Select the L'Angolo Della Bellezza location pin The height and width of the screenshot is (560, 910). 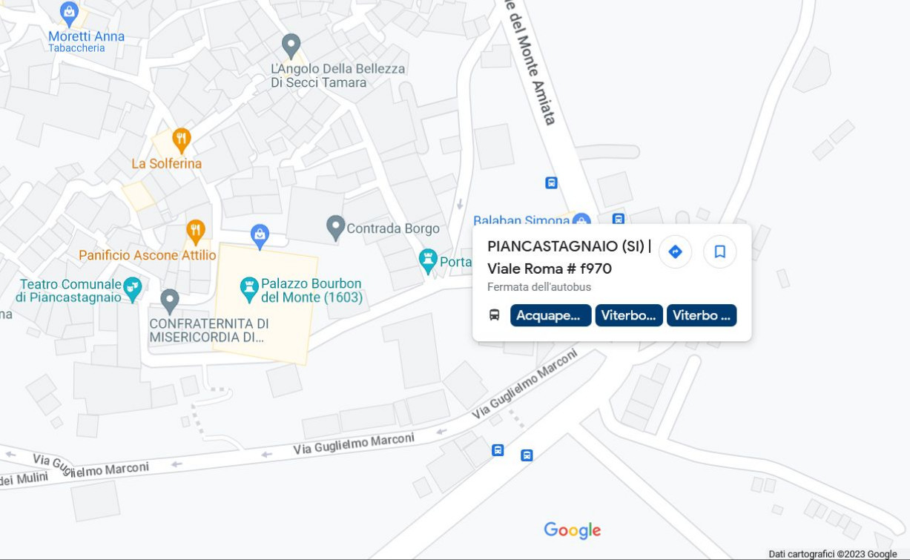pos(291,45)
